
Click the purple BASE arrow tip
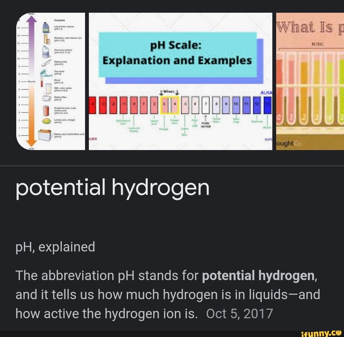point(32,17)
